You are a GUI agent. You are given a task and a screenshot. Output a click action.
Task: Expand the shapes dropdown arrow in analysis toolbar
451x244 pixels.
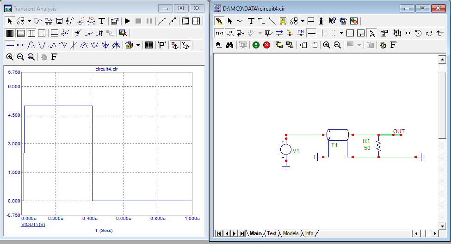click(x=29, y=21)
